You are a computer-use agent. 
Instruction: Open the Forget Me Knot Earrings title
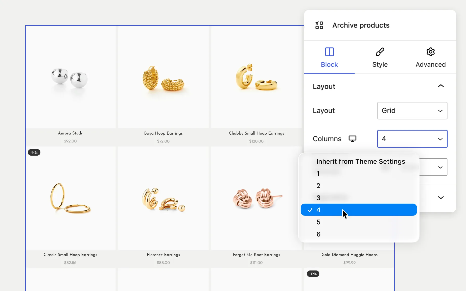pyautogui.click(x=257, y=255)
